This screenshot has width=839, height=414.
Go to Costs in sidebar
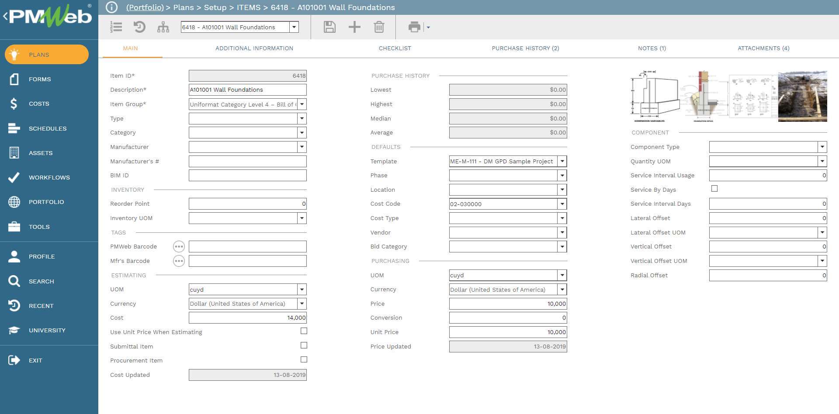(x=39, y=104)
